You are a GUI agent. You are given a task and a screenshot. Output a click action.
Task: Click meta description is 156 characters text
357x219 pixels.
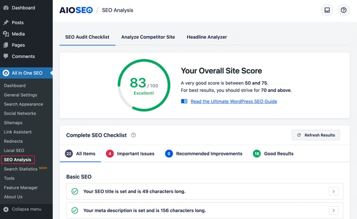tap(144, 211)
